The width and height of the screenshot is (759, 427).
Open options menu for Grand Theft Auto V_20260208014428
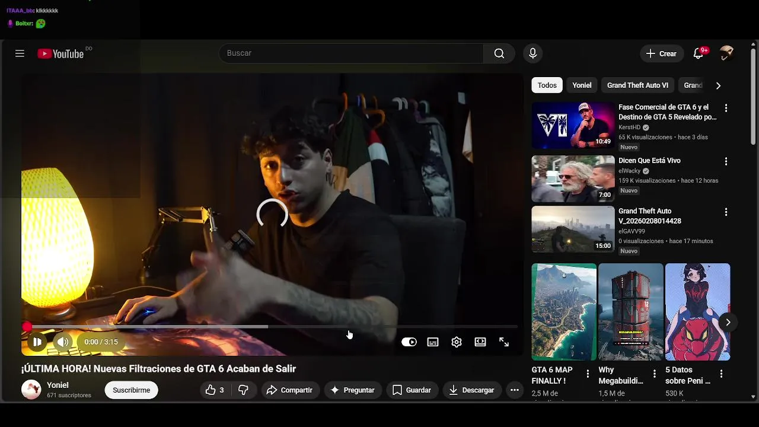pos(726,212)
